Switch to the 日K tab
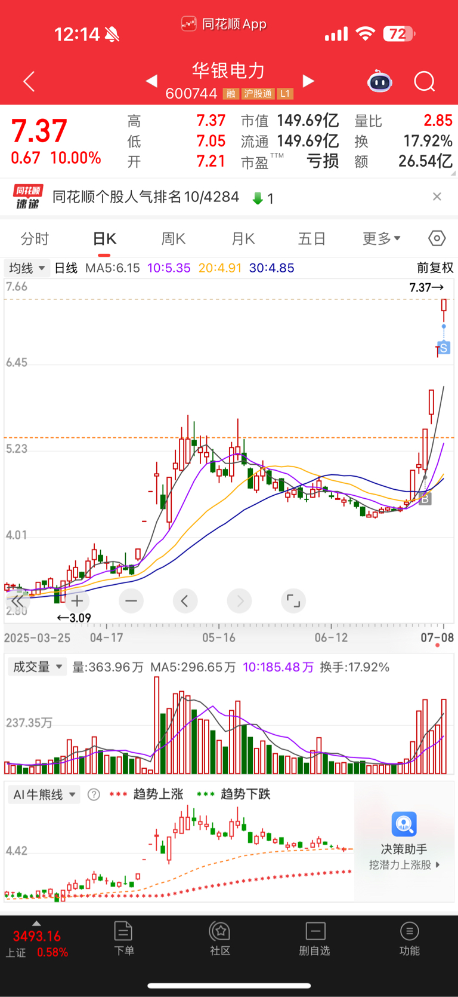This screenshot has height=997, width=458. point(104,239)
